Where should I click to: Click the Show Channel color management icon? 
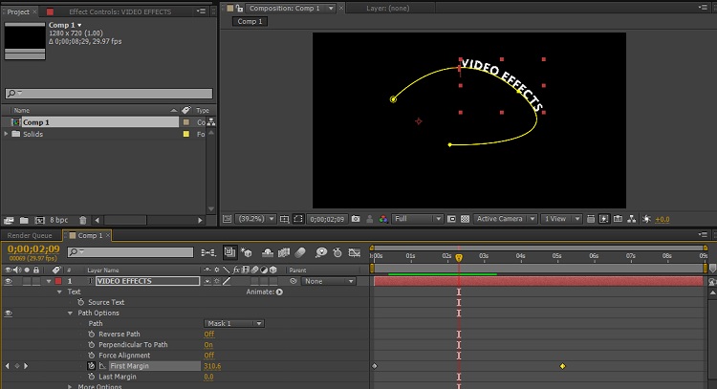tap(383, 219)
